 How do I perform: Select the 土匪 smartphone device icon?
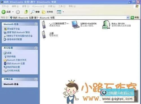[44, 34]
